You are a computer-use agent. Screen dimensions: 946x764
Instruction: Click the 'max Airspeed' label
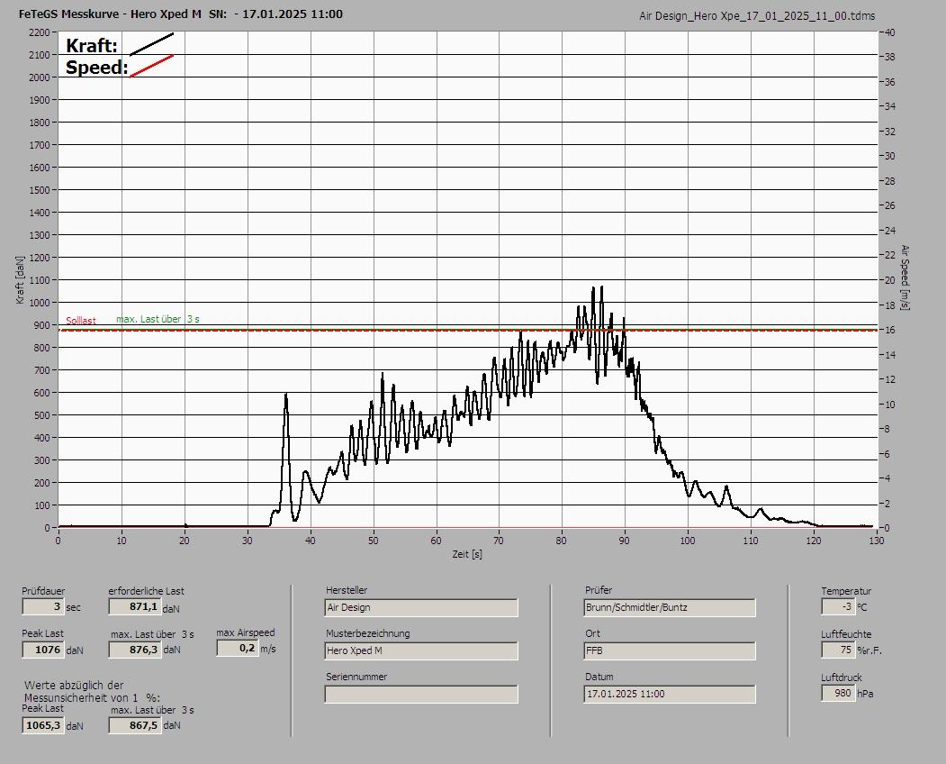246,632
